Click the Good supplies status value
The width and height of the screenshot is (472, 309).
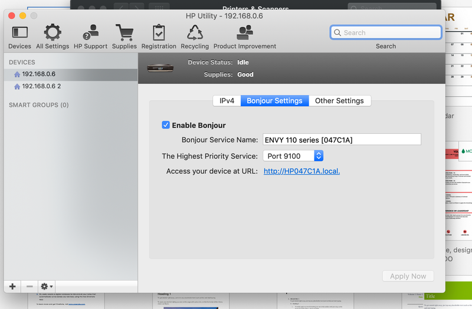click(x=245, y=74)
